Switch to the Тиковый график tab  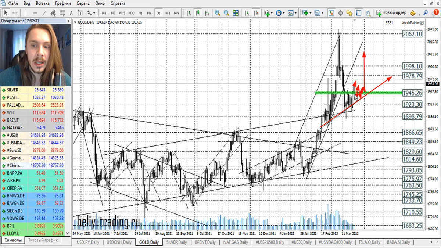[43, 240]
